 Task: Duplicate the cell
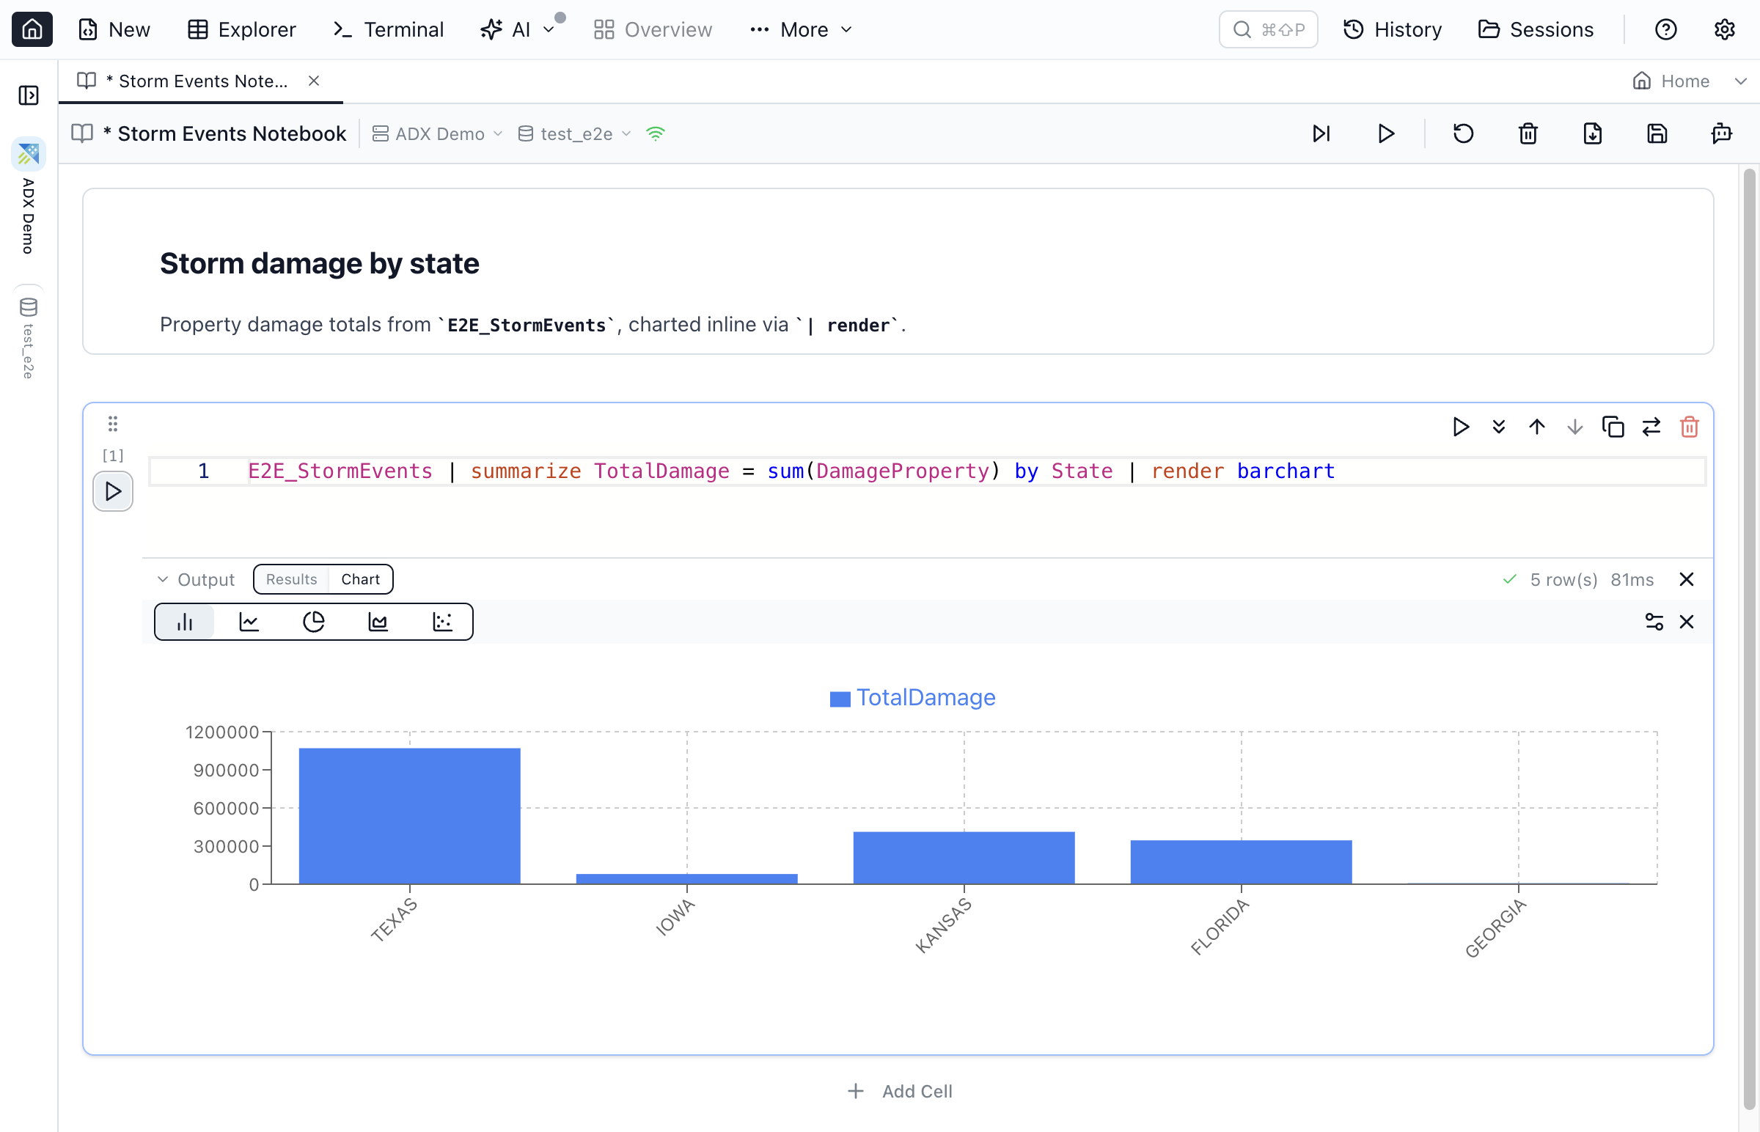[1613, 427]
